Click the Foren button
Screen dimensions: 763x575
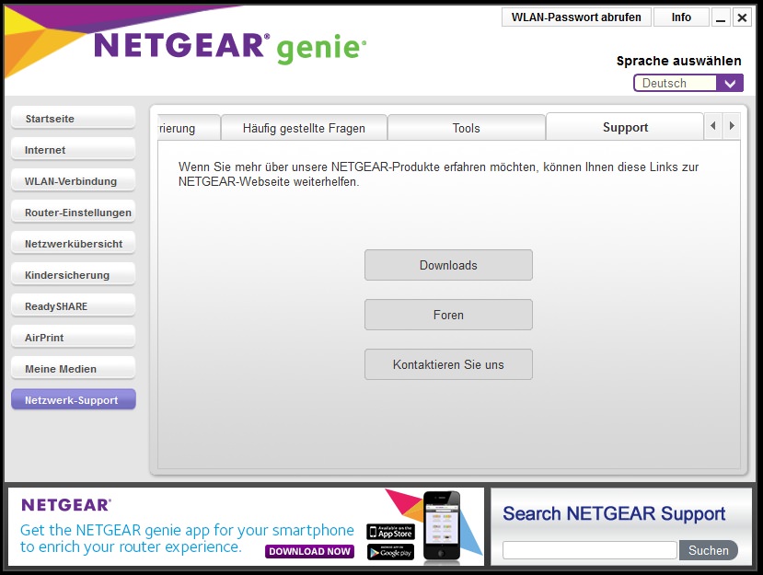pos(448,315)
